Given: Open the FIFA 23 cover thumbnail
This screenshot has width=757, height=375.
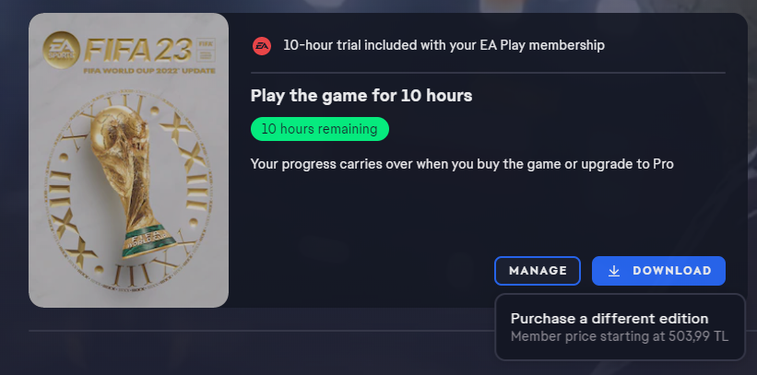Looking at the screenshot, I should [128, 159].
